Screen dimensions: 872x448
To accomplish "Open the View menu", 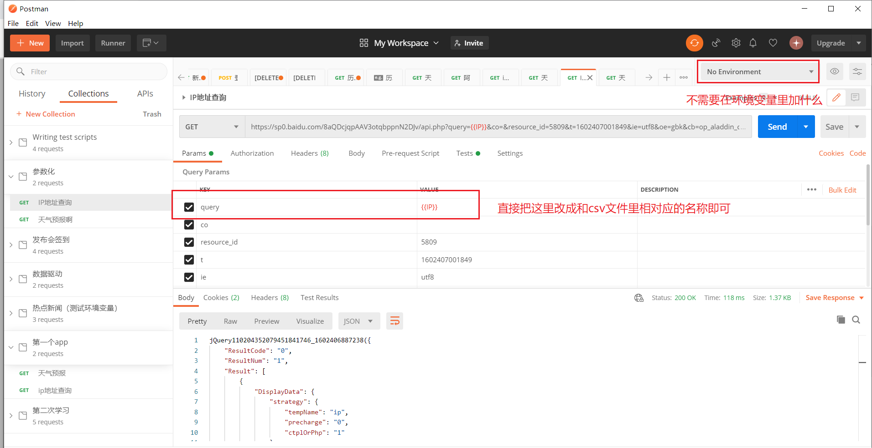I will tap(53, 23).
